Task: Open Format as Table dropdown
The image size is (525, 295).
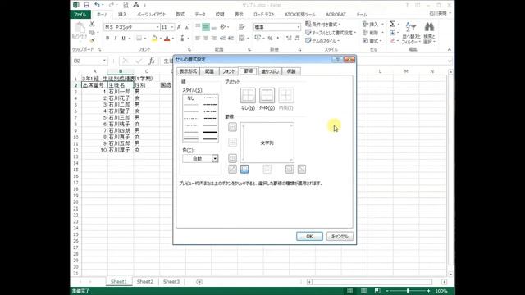Action: tap(331, 33)
